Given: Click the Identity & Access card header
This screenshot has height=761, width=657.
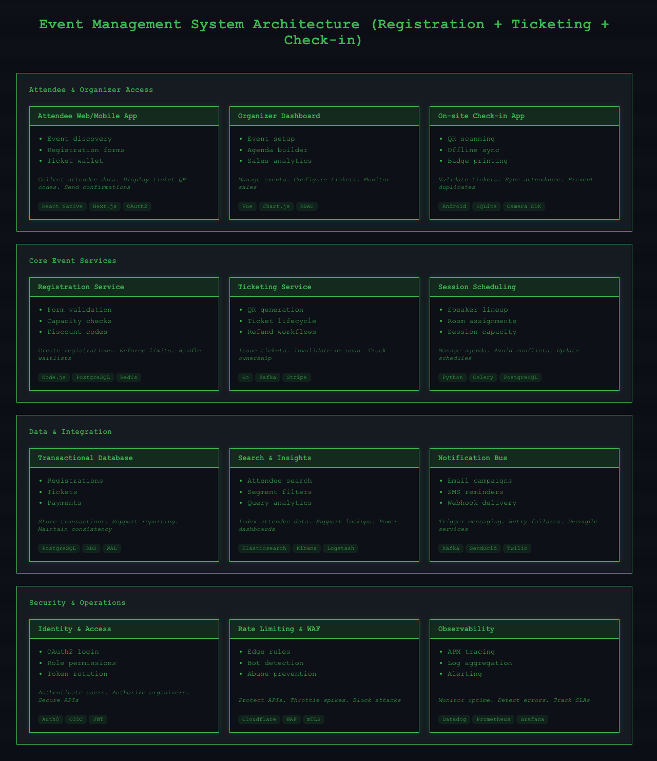Looking at the screenshot, I should click(x=124, y=629).
